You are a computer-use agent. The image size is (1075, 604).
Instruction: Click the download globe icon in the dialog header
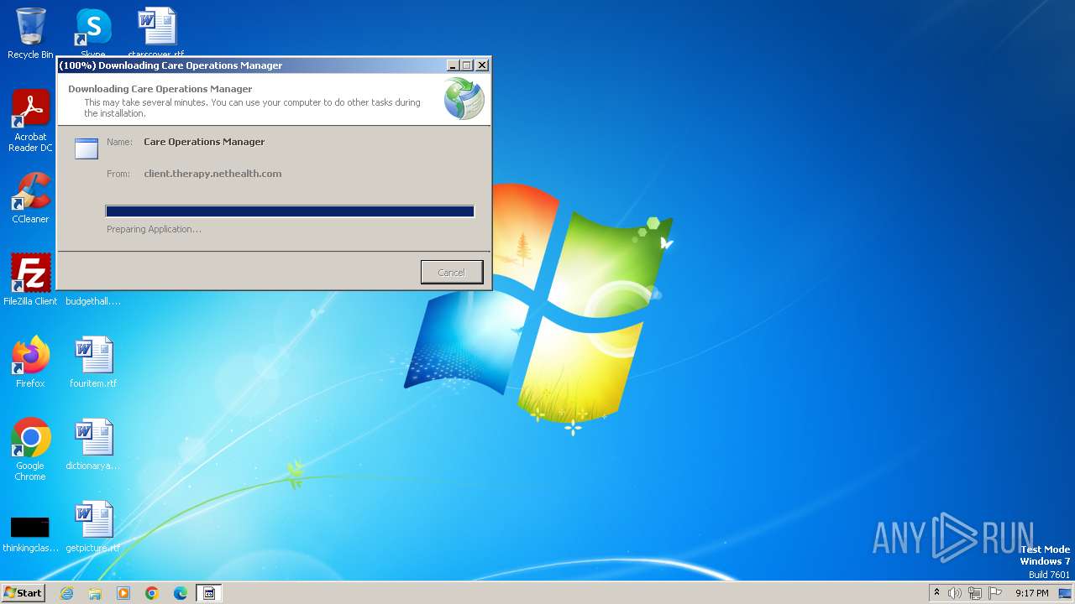coord(464,98)
